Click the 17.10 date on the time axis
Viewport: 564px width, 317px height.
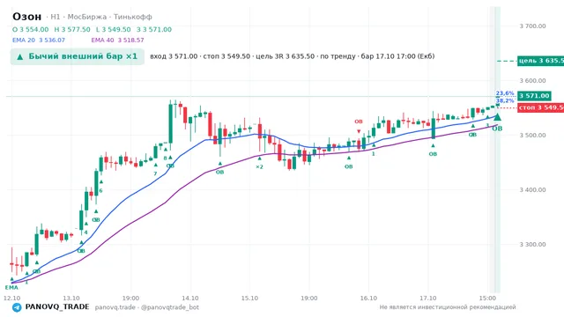pos(428,298)
